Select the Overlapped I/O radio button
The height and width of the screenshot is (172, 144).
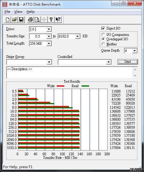[103, 39]
